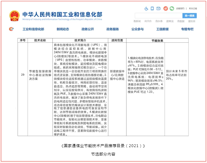Click the 中华人民共和国工业和信息化部 site title

point(62,14)
